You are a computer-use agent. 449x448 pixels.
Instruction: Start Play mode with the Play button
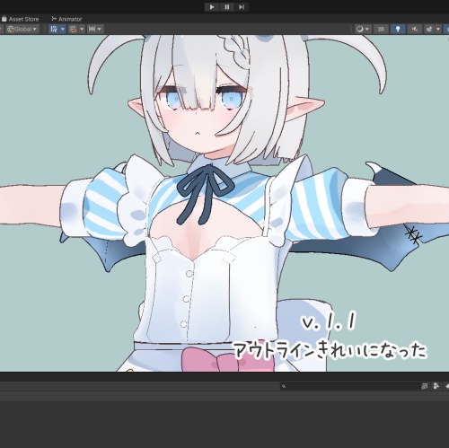(212, 7)
